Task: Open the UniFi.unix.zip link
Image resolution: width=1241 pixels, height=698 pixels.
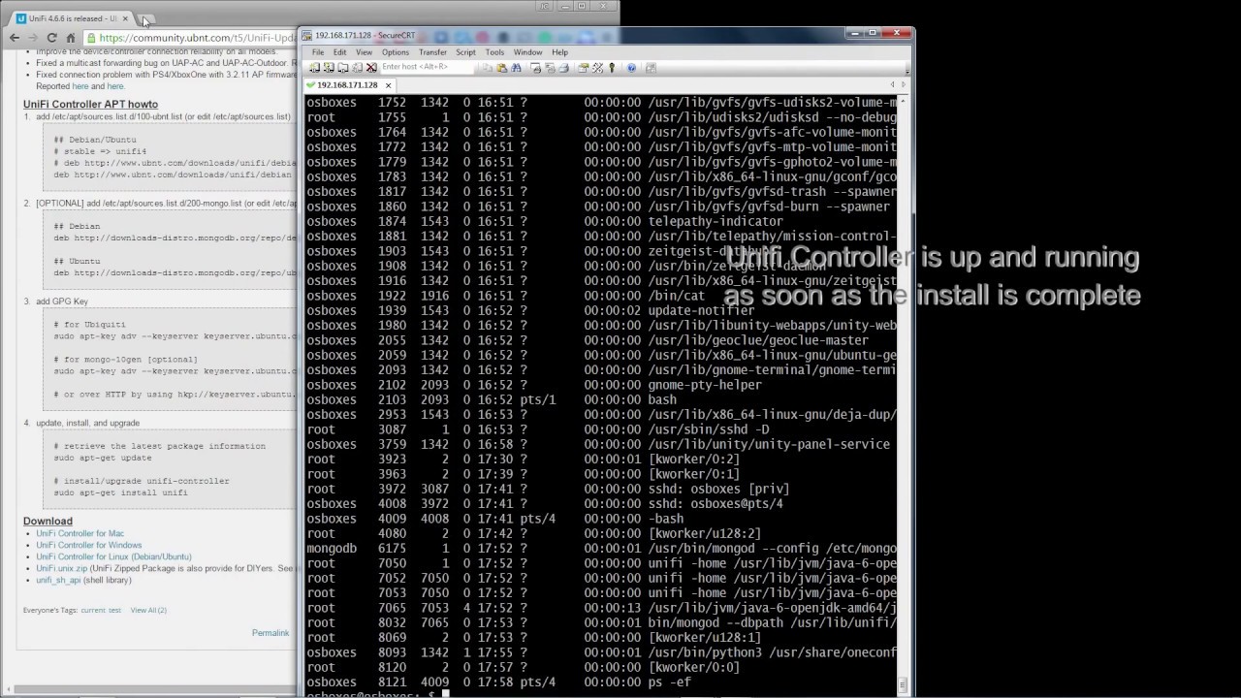Action: (62, 568)
